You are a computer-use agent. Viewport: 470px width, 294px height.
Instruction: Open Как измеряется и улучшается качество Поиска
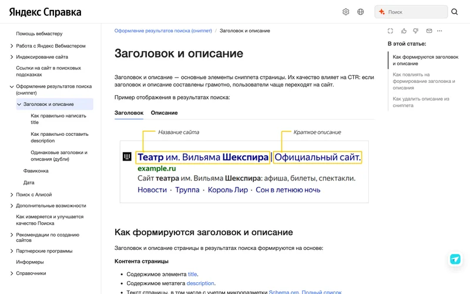50,220
